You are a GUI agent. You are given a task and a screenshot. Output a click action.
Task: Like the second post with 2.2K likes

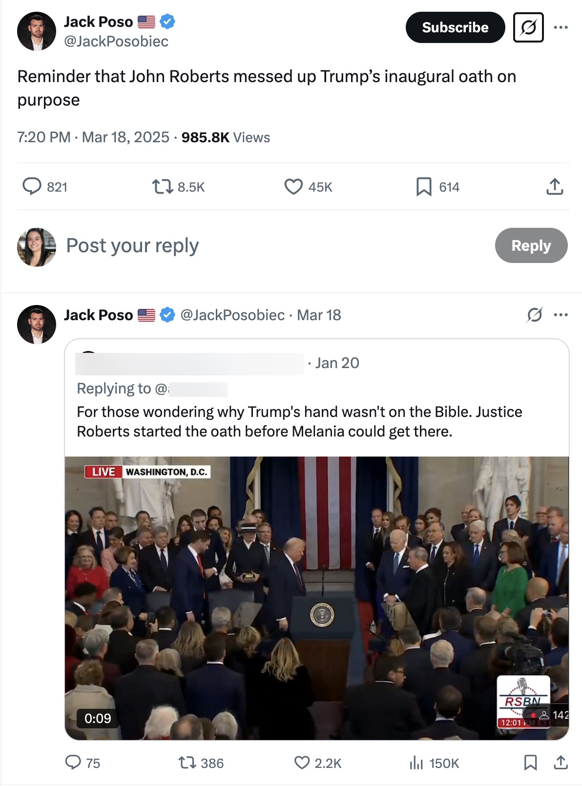point(302,763)
